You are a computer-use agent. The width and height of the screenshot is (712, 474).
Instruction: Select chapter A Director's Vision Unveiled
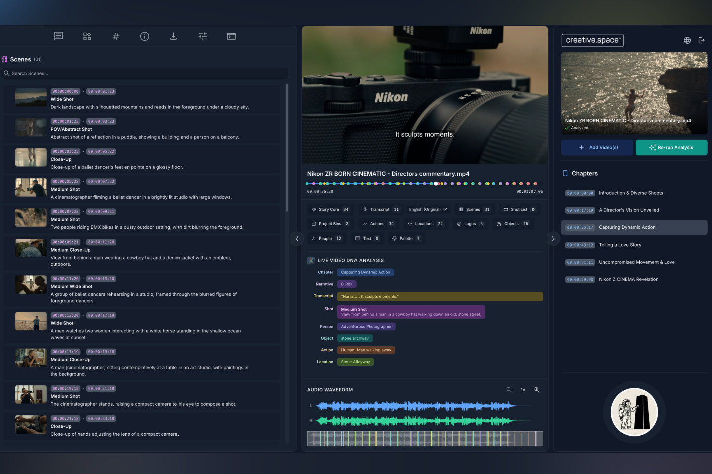(x=634, y=210)
